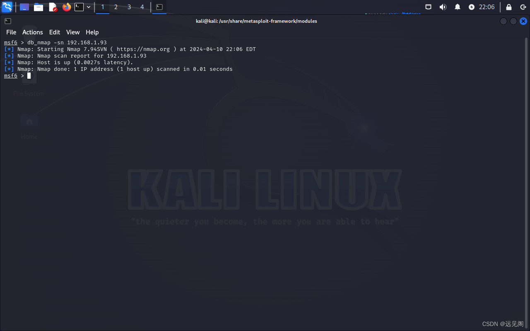Switch to workspace 4
Viewport: 530px width, 331px height.
tap(142, 7)
